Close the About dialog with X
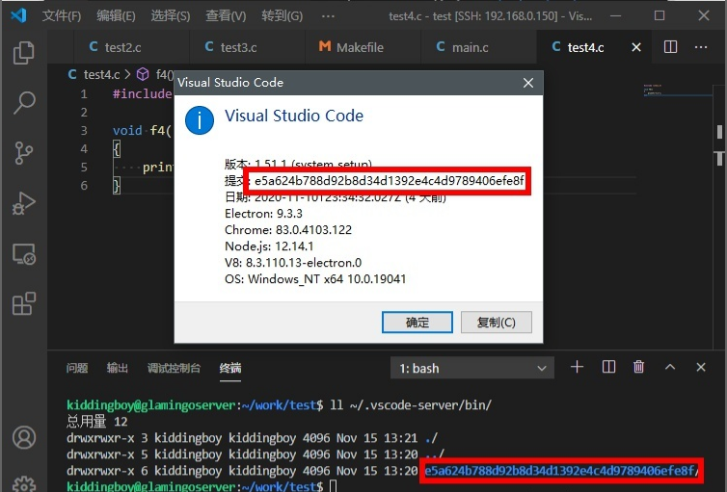The width and height of the screenshot is (727, 492). [x=528, y=83]
